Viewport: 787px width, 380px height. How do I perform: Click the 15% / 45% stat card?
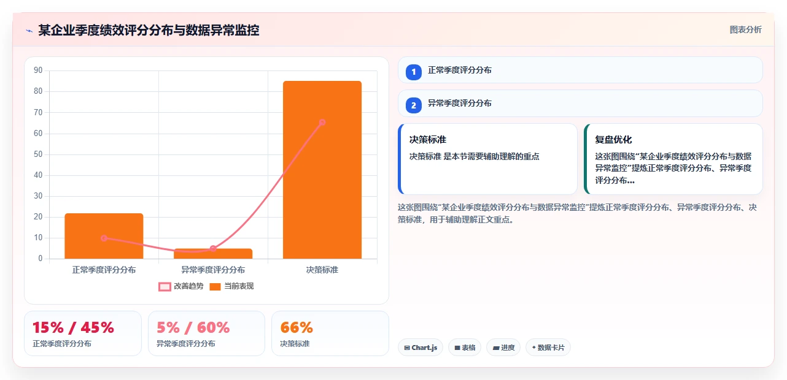[83, 333]
